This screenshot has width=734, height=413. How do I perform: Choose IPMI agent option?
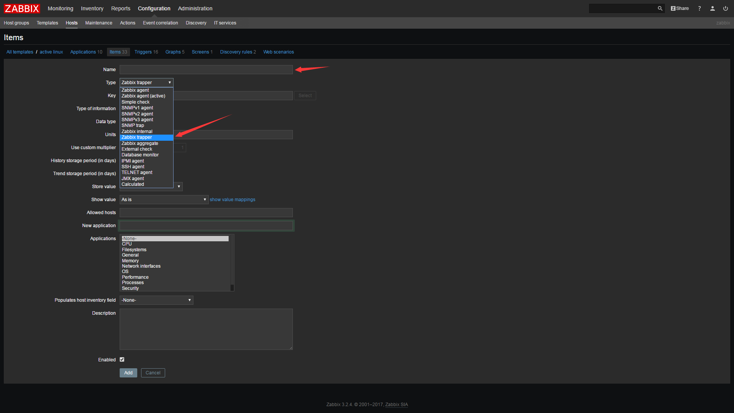click(x=146, y=161)
